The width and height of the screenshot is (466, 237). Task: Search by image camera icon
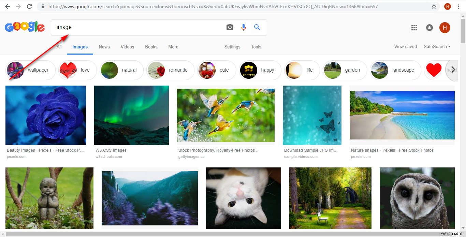[230, 27]
